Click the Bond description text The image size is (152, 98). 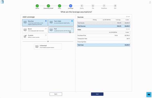point(36,31)
